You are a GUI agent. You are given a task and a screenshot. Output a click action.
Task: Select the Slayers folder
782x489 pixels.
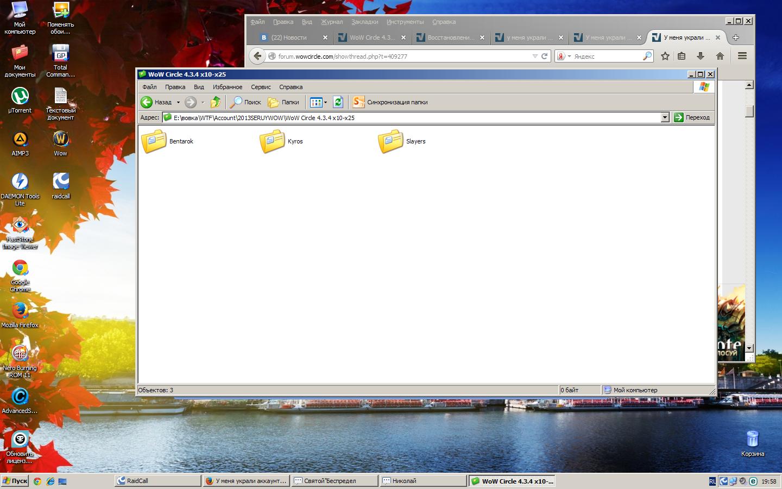(402, 141)
